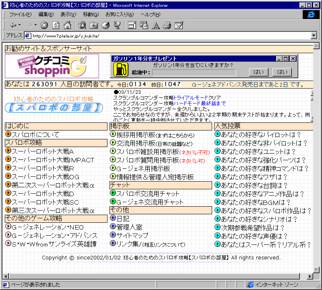The width and height of the screenshot is (322, 290).
Task: Click the Internet zone globe icon
Action: tap(250, 285)
